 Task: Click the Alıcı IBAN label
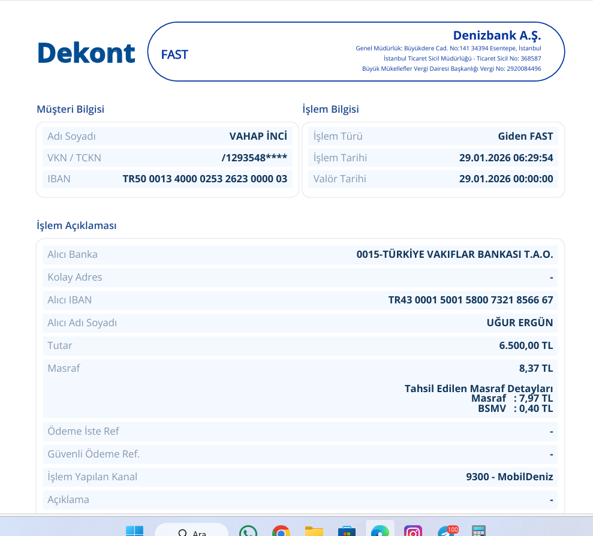pyautogui.click(x=70, y=300)
